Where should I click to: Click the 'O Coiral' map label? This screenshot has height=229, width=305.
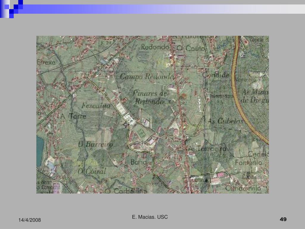click(x=92, y=171)
